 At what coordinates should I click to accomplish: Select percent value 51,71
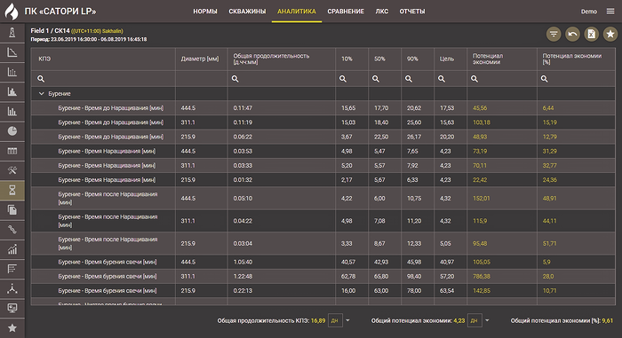(549, 243)
